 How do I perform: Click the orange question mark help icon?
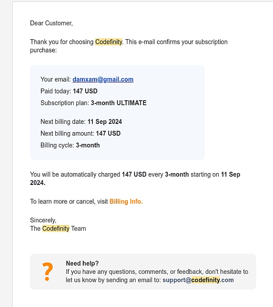click(46, 271)
